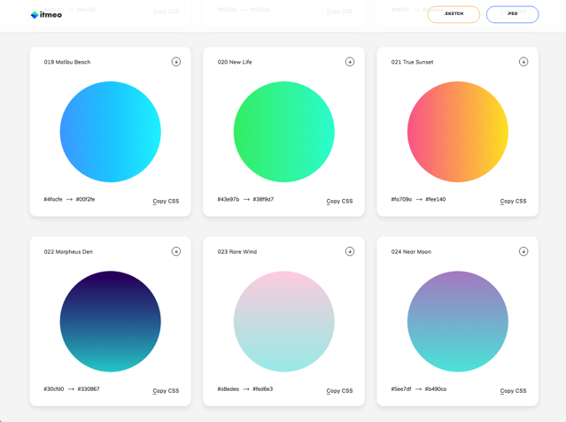Click the plus icon on Rare Wind card
Viewport: 566px width, 422px height.
(x=350, y=251)
